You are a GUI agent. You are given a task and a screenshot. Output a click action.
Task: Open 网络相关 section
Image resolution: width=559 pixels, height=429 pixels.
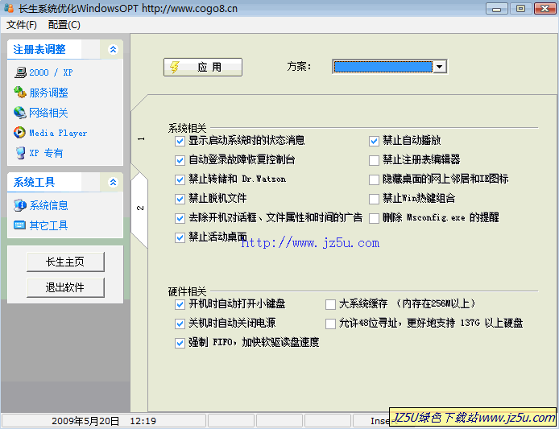(x=48, y=113)
